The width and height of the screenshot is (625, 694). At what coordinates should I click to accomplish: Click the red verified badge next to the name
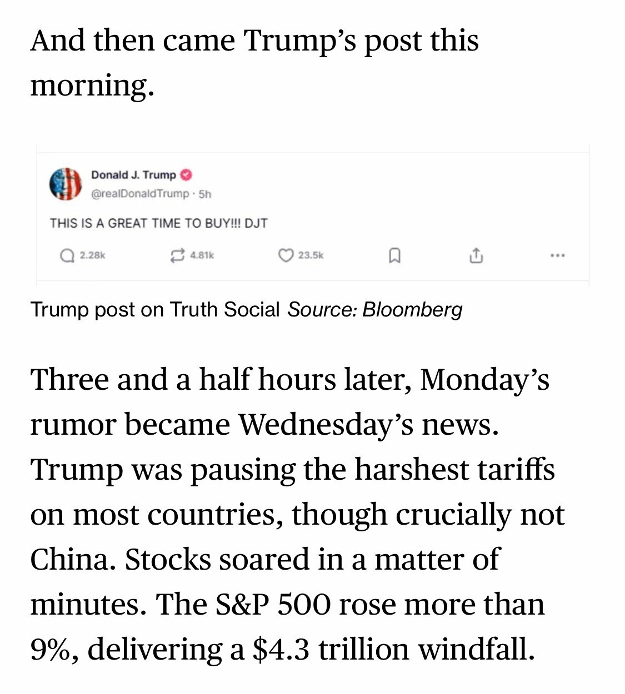[x=187, y=175]
